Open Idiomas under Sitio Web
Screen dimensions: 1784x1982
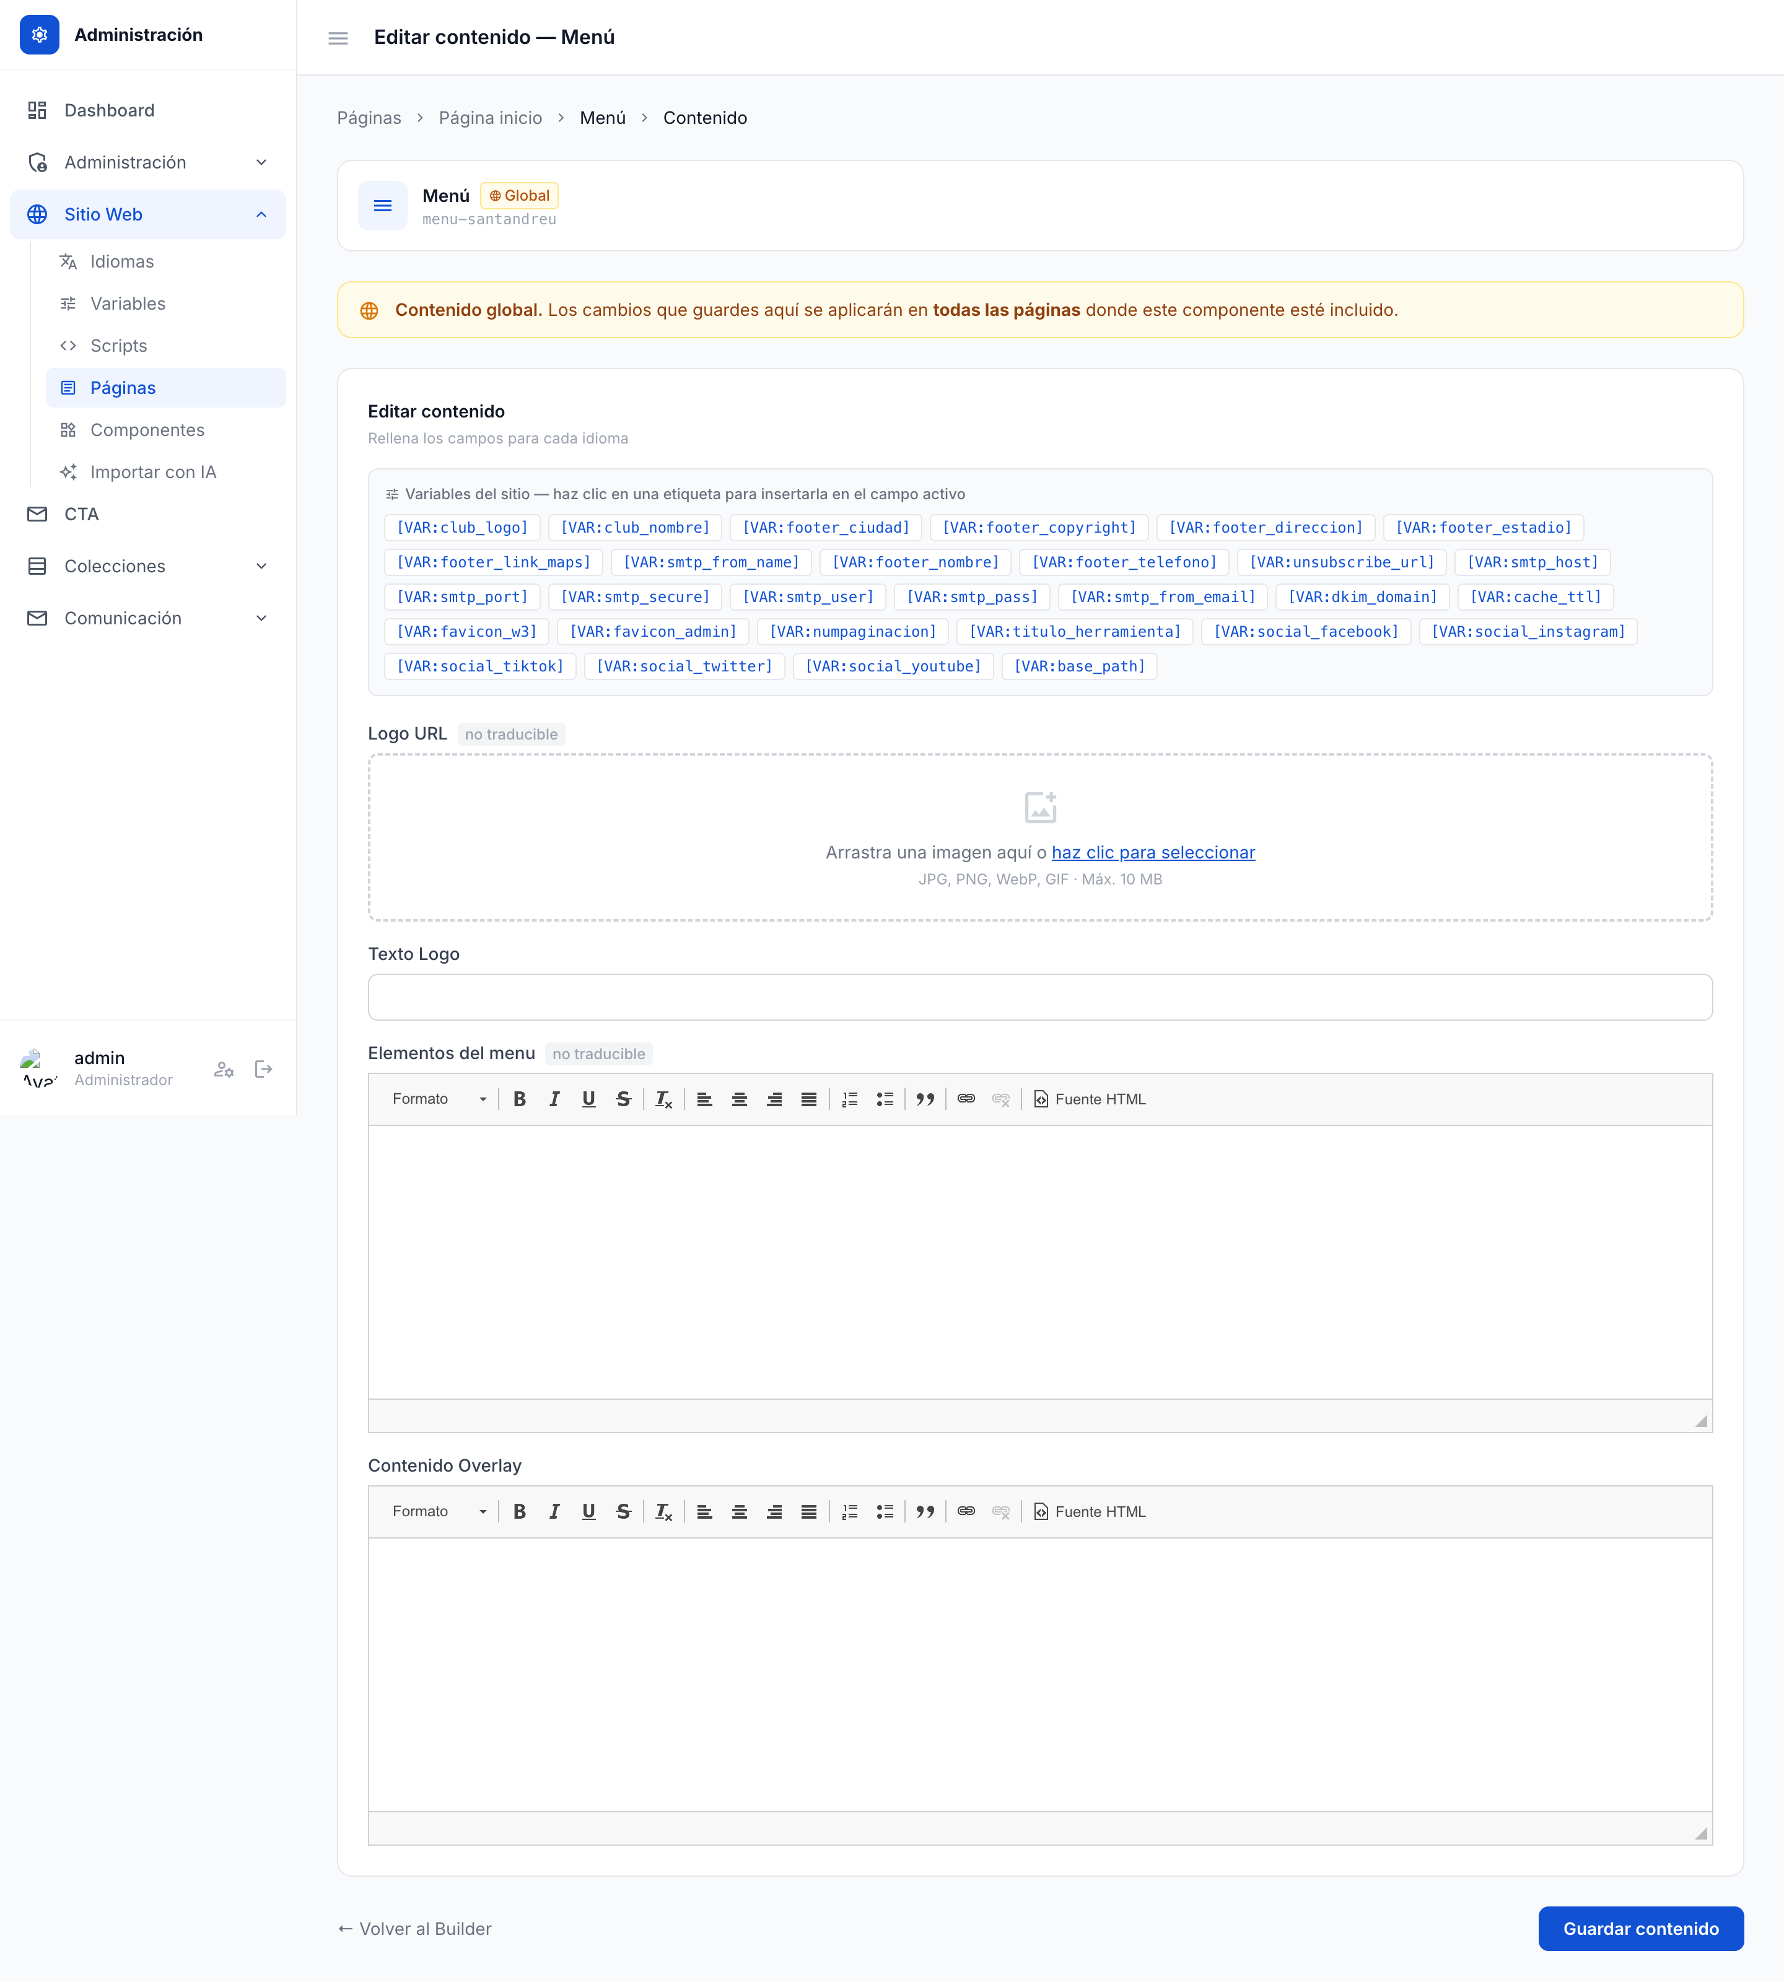[165, 261]
